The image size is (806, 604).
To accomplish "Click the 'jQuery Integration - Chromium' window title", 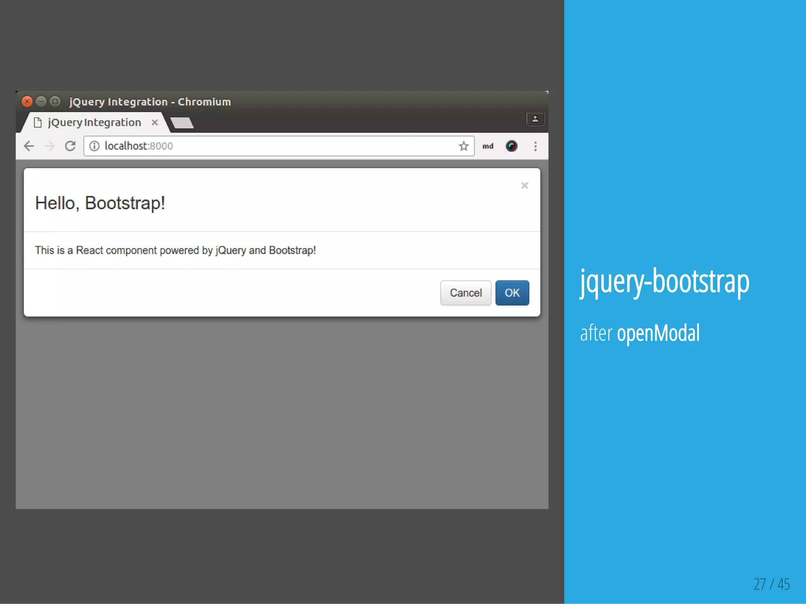I will (150, 102).
